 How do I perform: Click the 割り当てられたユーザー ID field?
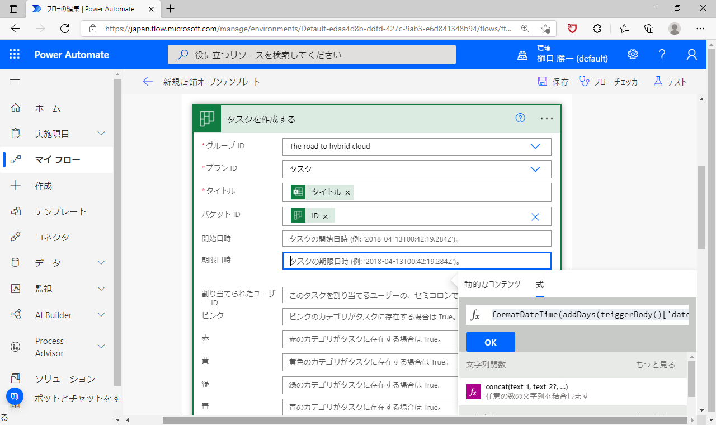pyautogui.click(x=370, y=295)
